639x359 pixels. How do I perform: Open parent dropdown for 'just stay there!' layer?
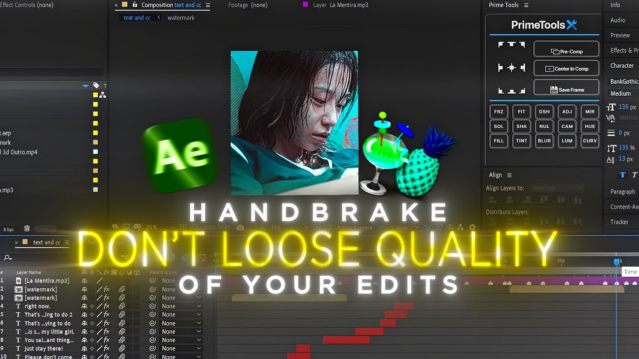182,349
